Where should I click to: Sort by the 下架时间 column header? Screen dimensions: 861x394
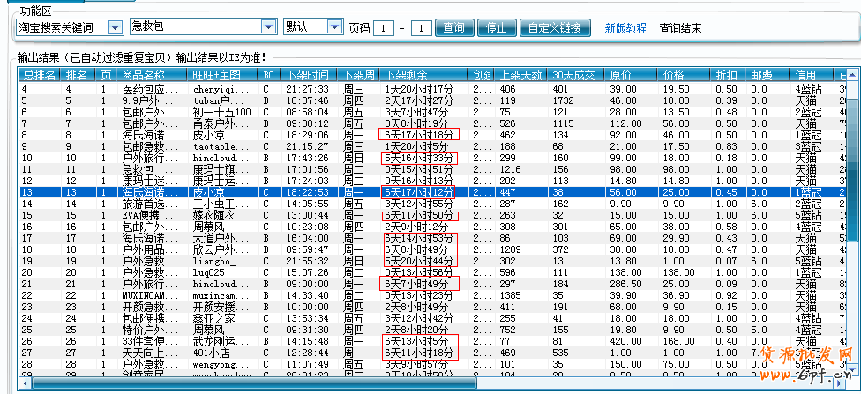point(308,76)
